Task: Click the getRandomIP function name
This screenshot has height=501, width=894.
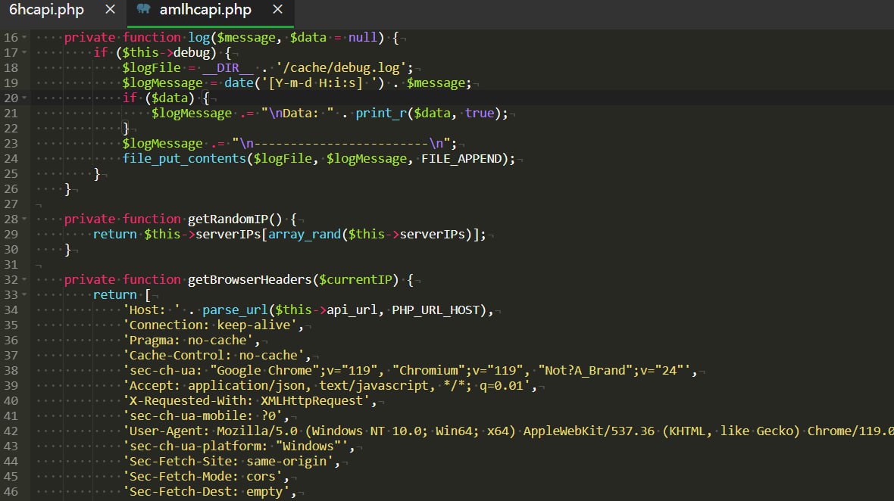Action: tap(227, 219)
